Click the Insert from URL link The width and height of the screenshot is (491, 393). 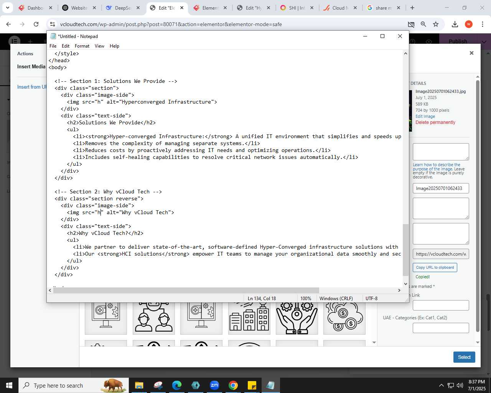click(32, 87)
